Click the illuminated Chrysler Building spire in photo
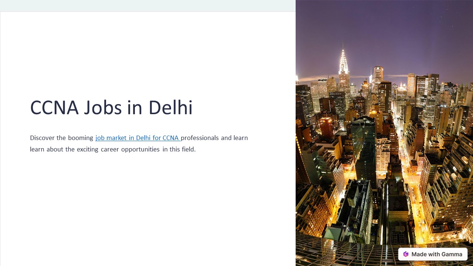This screenshot has height=266, width=473. tap(343, 61)
